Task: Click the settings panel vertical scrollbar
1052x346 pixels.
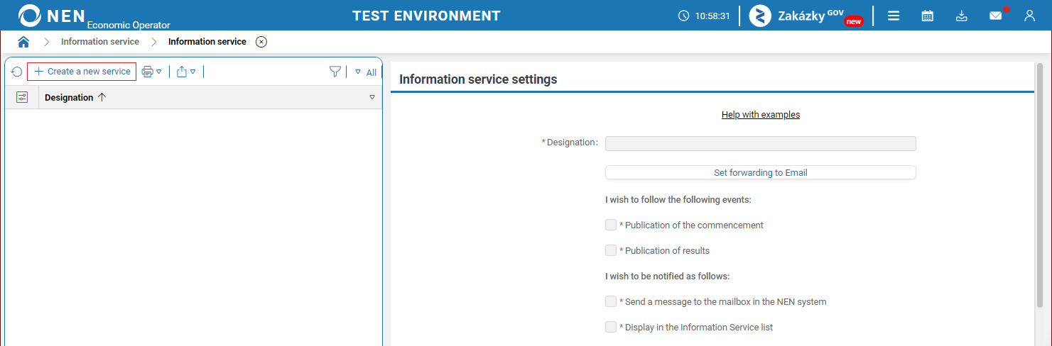Action: coord(1040,184)
